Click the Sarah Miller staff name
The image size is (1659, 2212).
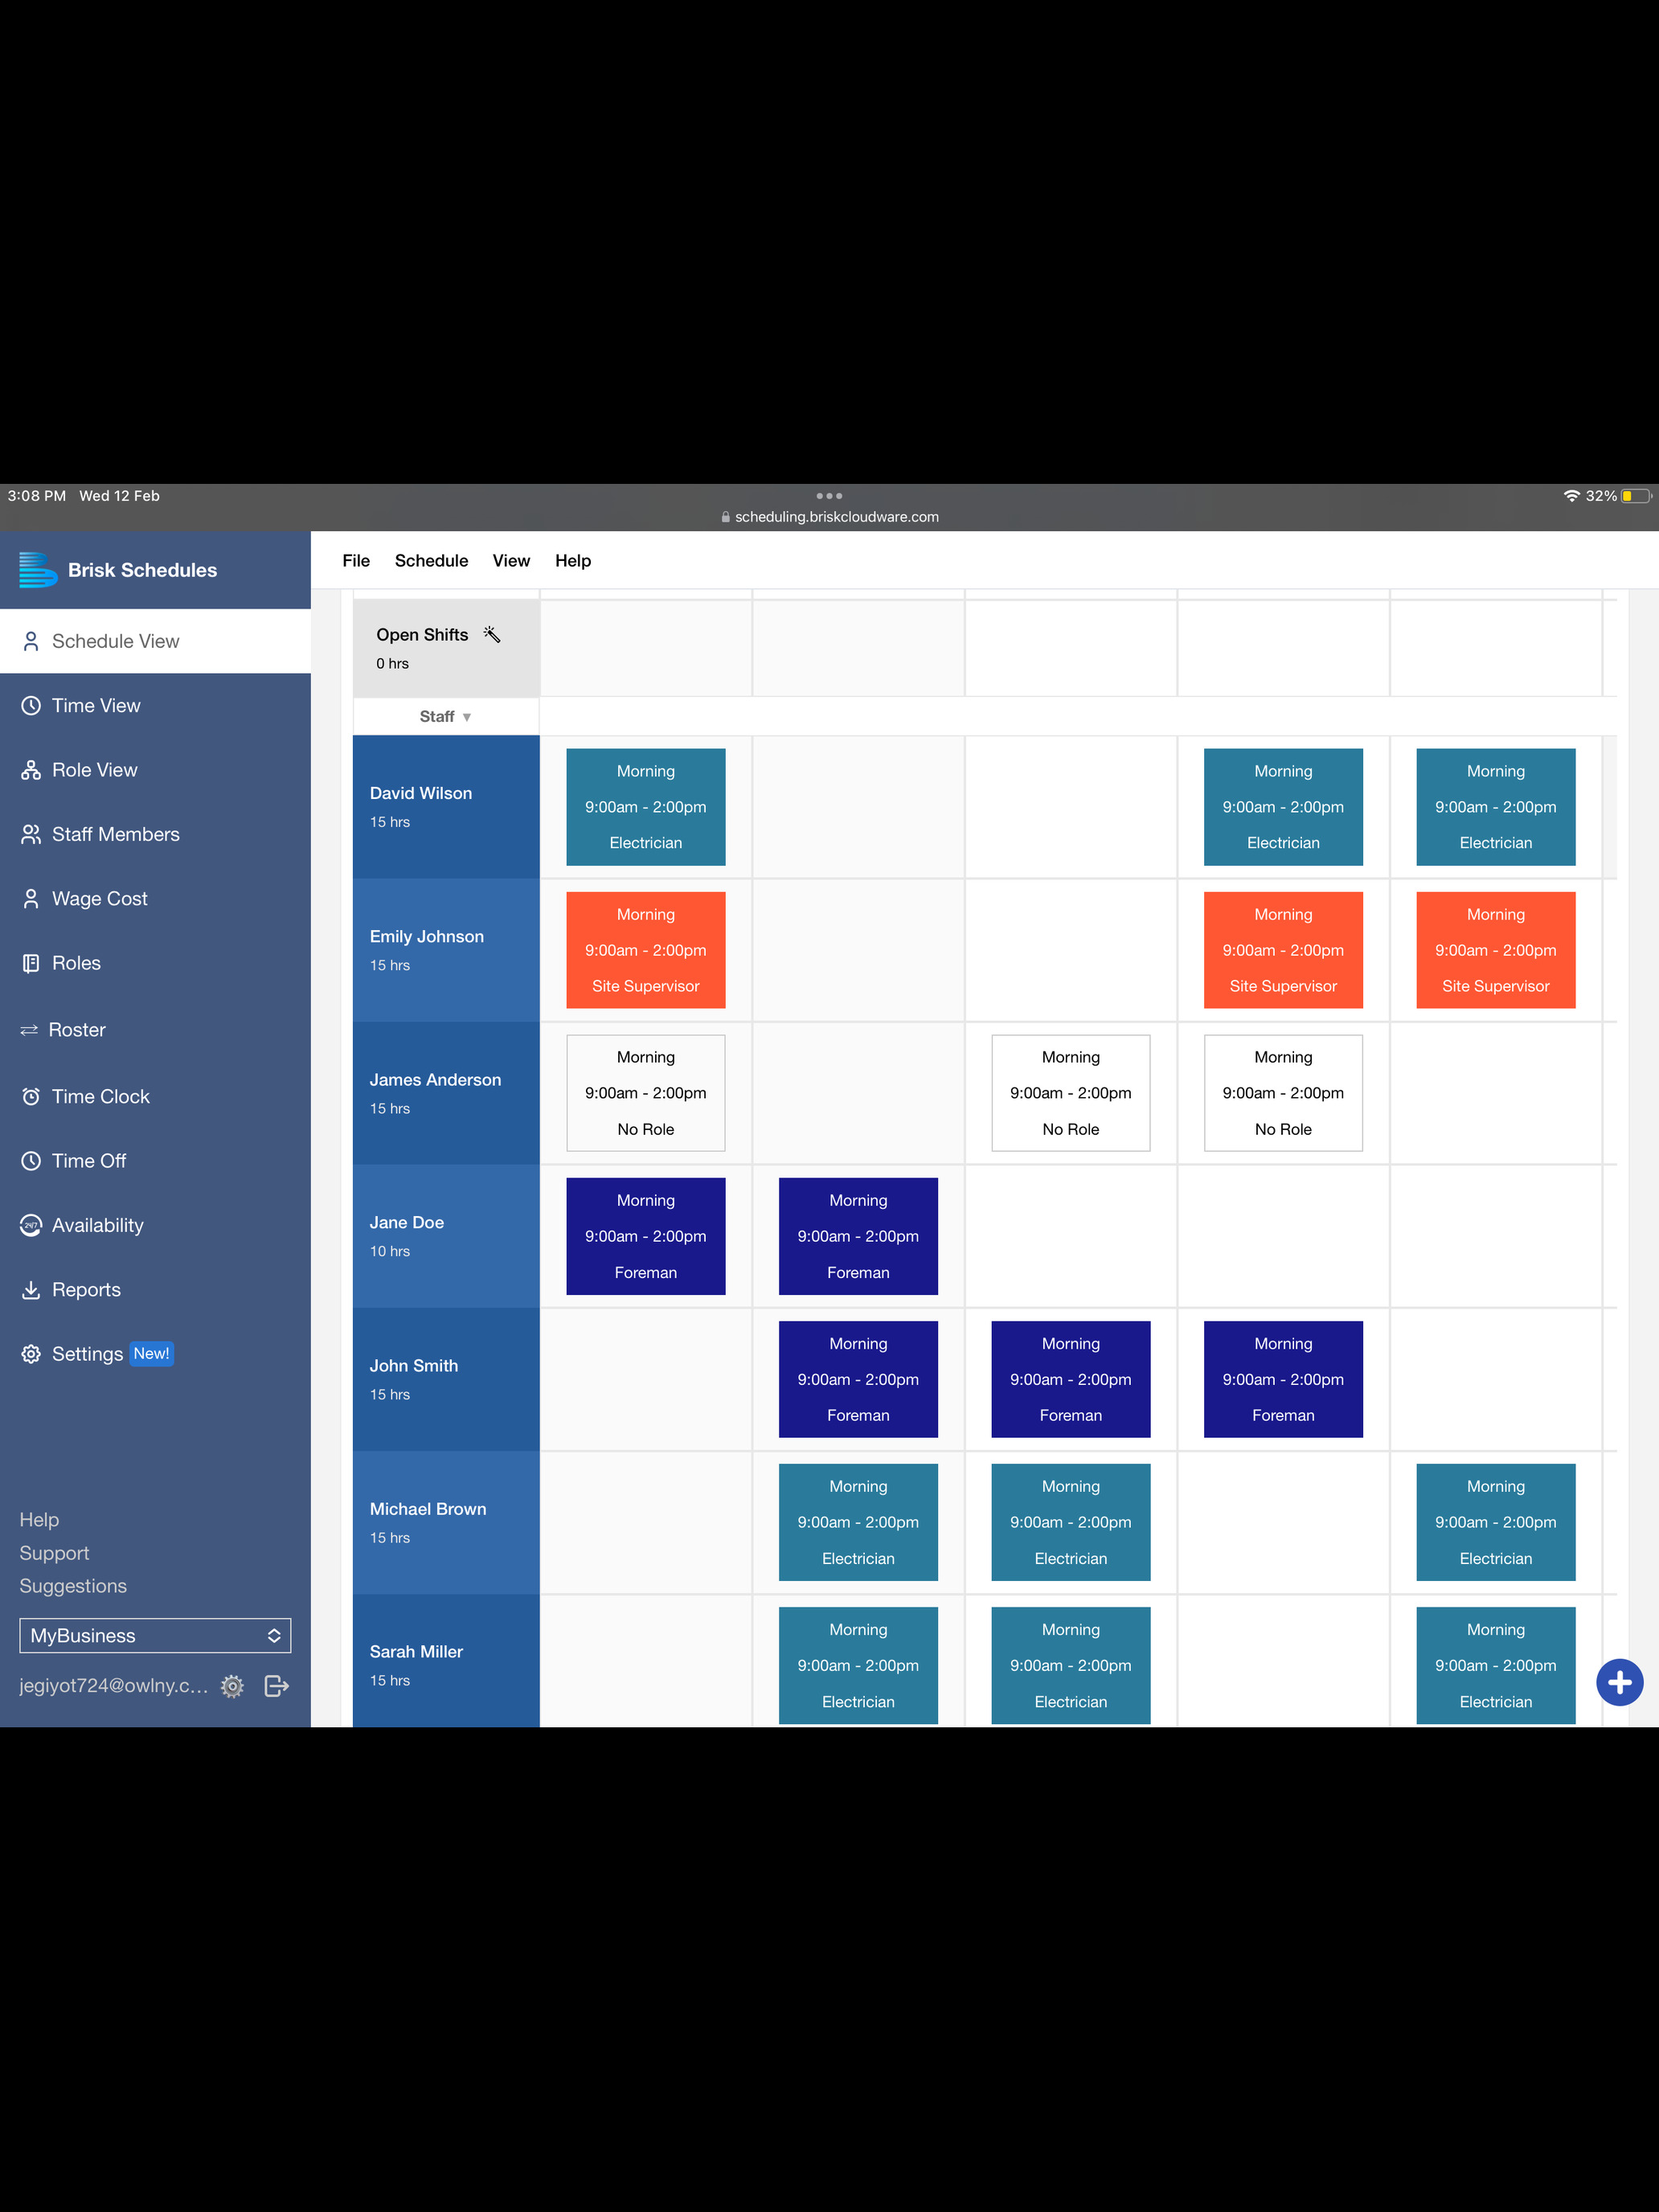[416, 1652]
